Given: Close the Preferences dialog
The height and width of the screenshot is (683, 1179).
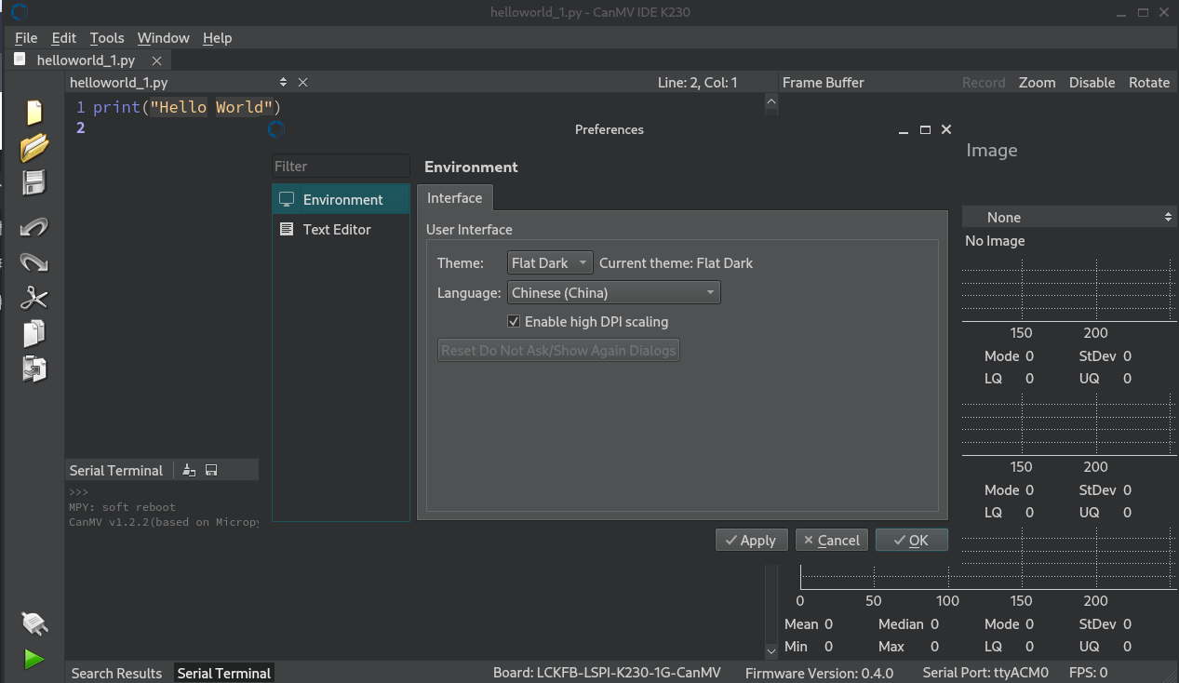Looking at the screenshot, I should (x=946, y=130).
